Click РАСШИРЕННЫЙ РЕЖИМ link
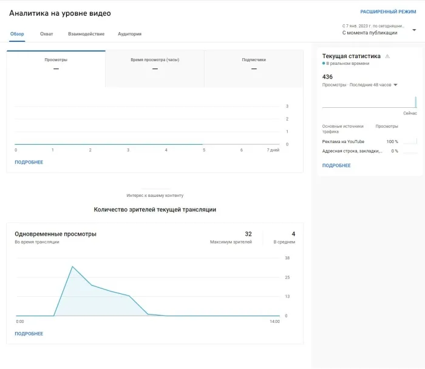This screenshot has width=425, height=369. tap(388, 12)
